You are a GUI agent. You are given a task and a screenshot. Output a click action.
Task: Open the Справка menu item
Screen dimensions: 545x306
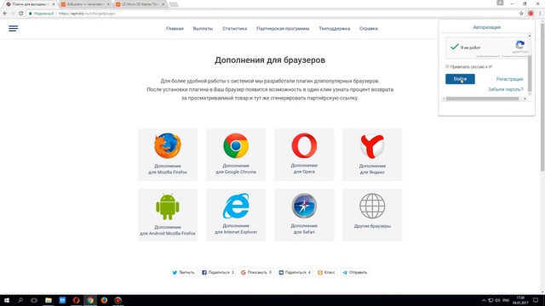(369, 28)
